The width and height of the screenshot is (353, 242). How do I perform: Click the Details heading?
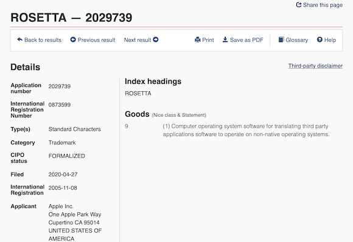[25, 67]
